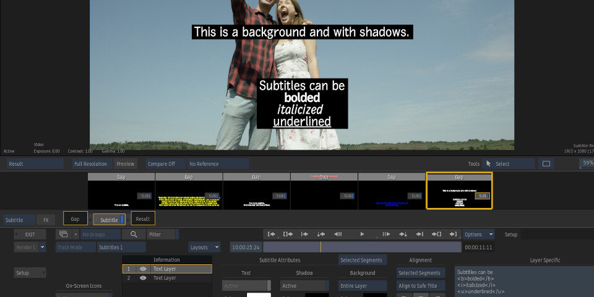Toggle the Shadow Active button
Viewport: 594px width, 297px height.
click(303, 286)
